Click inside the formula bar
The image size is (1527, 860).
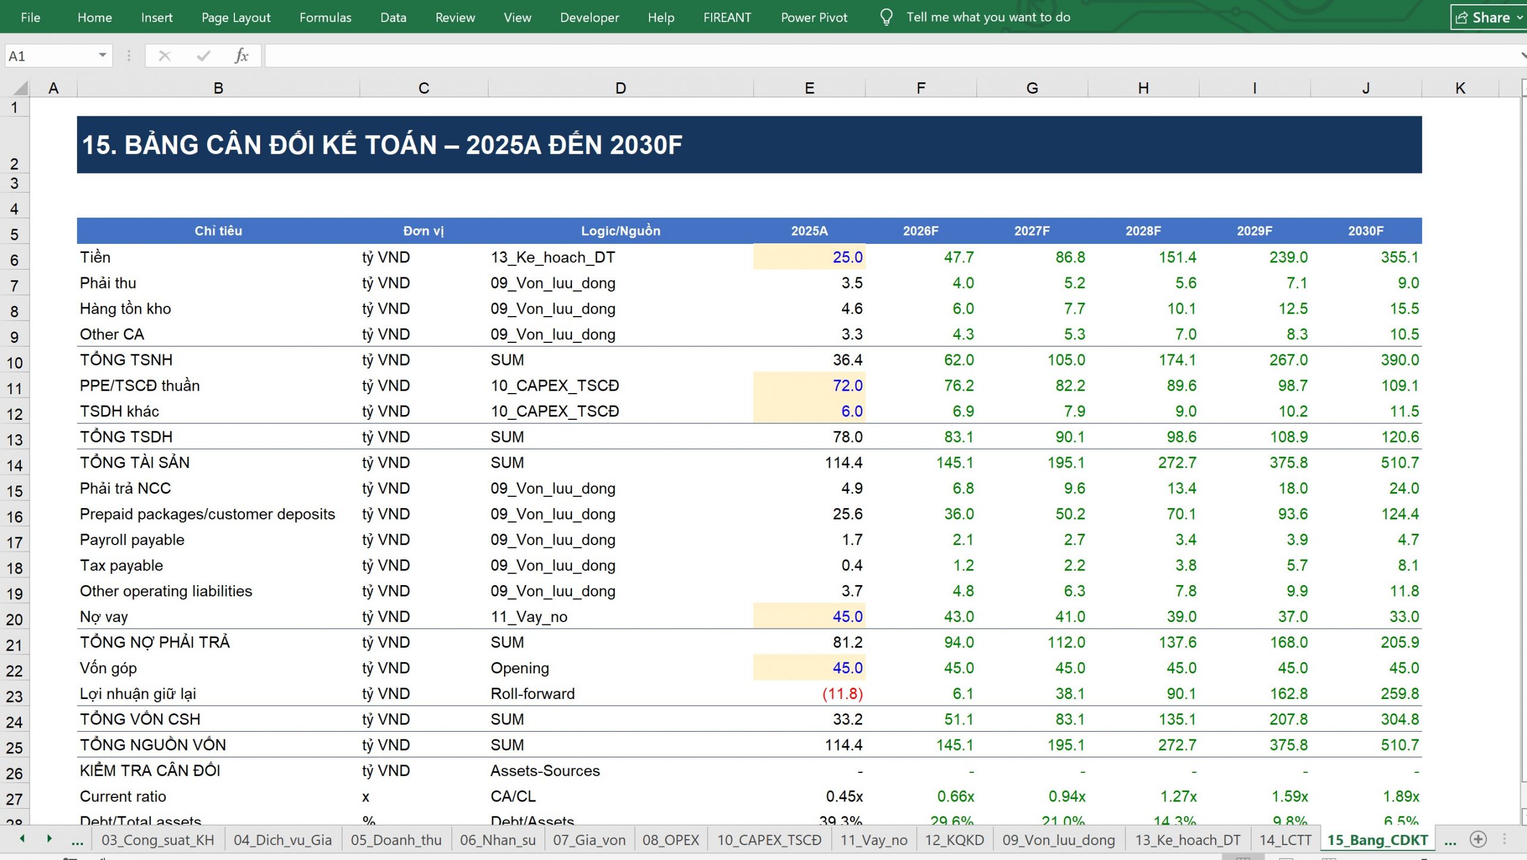pos(892,56)
